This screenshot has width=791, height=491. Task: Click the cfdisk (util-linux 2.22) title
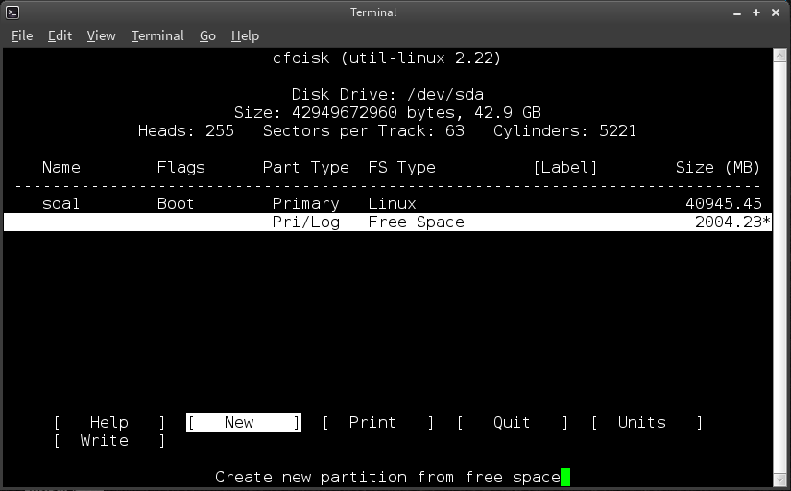(387, 58)
